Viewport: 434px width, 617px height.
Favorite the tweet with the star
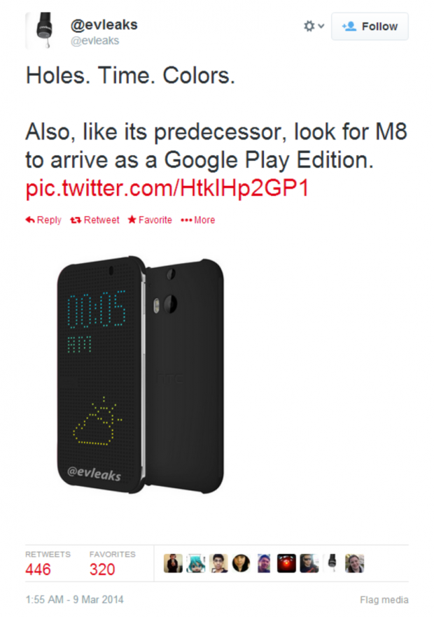point(150,220)
